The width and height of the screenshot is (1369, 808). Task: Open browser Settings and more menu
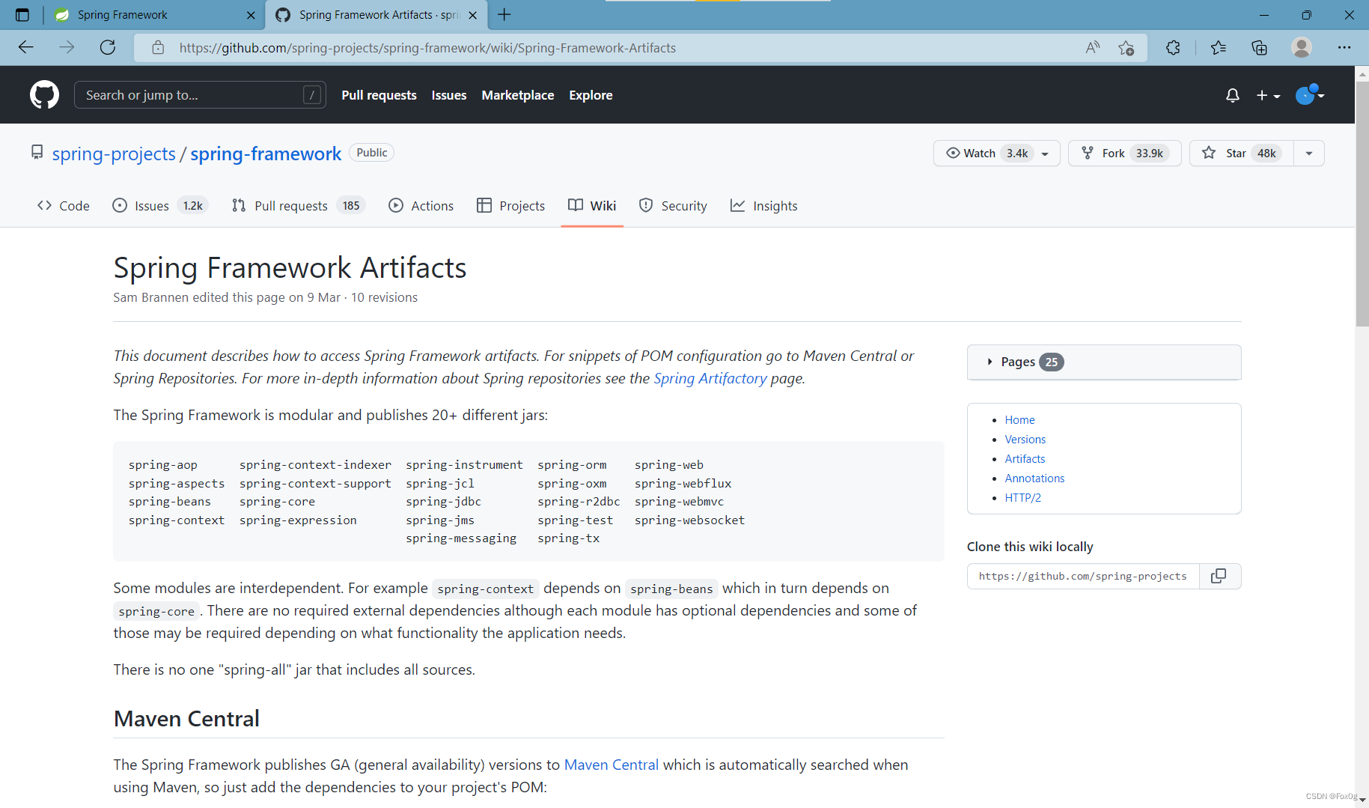(1344, 48)
